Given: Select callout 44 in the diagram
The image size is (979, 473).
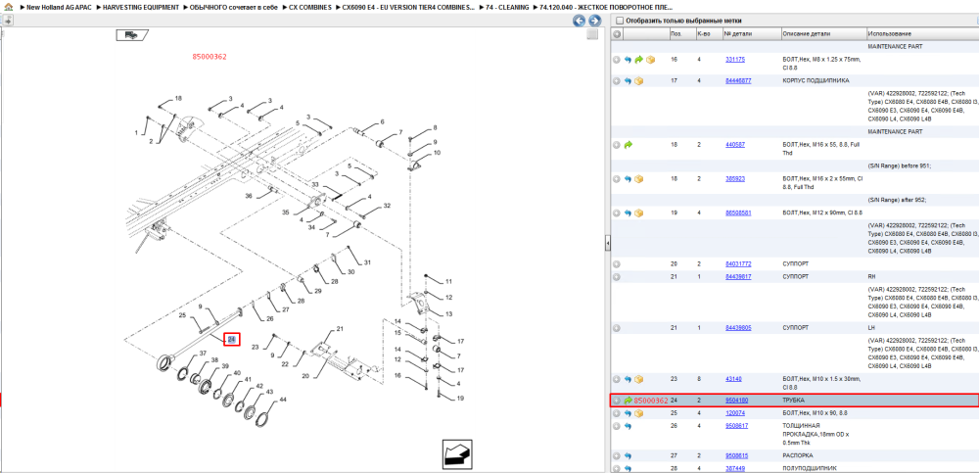Looking at the screenshot, I should [x=283, y=400].
